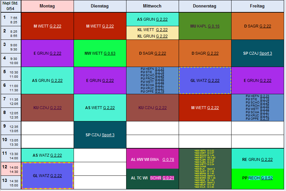
Task: Click the Nvpl Std. 0/54 corner cell
Action: pyautogui.click(x=11, y=6)
